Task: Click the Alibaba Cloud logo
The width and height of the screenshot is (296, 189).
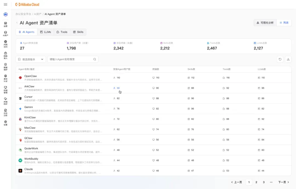Action: coord(27,4)
